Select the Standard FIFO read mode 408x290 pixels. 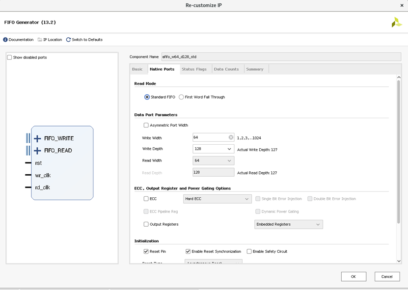point(147,97)
